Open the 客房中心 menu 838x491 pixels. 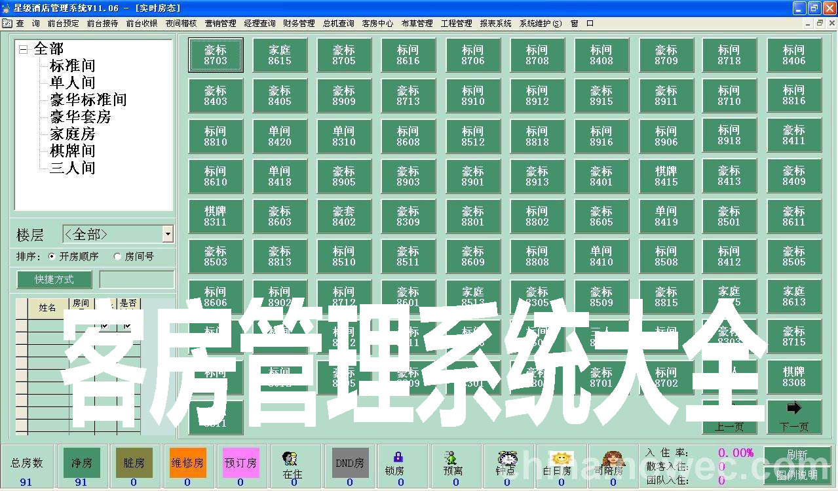377,23
